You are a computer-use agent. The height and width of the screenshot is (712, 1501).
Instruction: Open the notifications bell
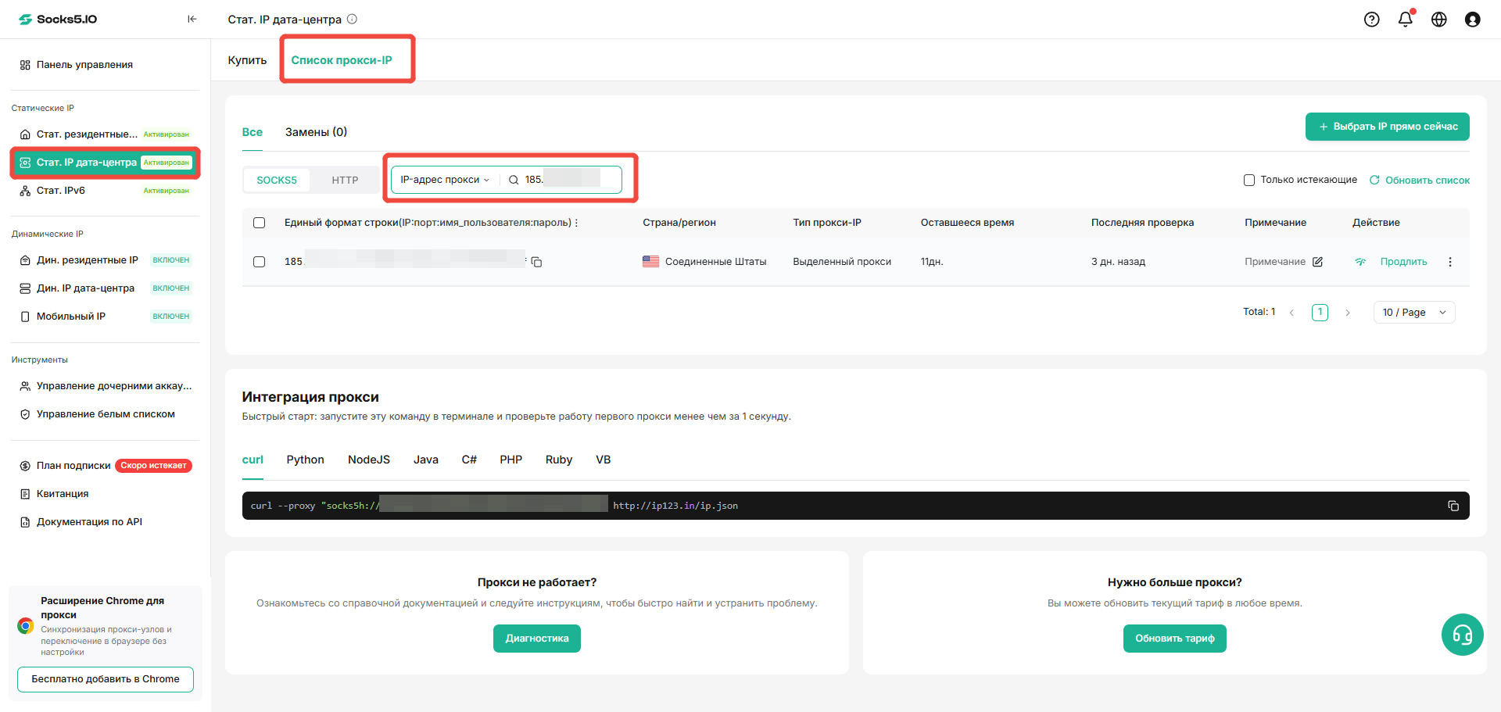[1406, 19]
